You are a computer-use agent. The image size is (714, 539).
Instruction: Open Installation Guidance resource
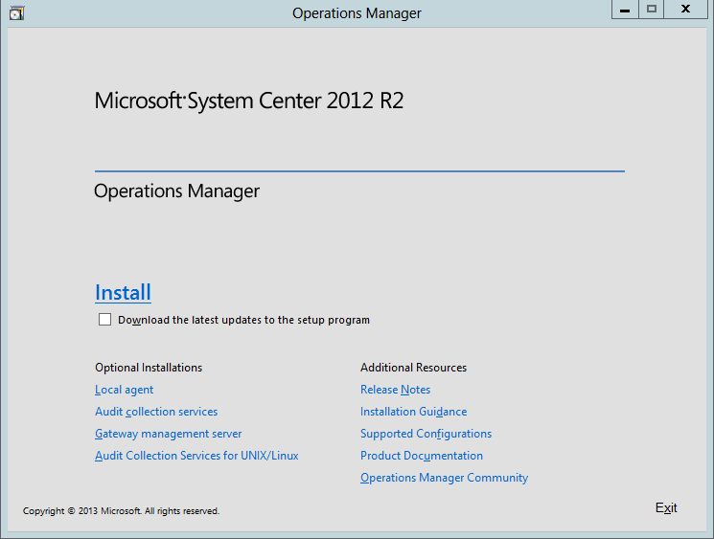(x=413, y=412)
